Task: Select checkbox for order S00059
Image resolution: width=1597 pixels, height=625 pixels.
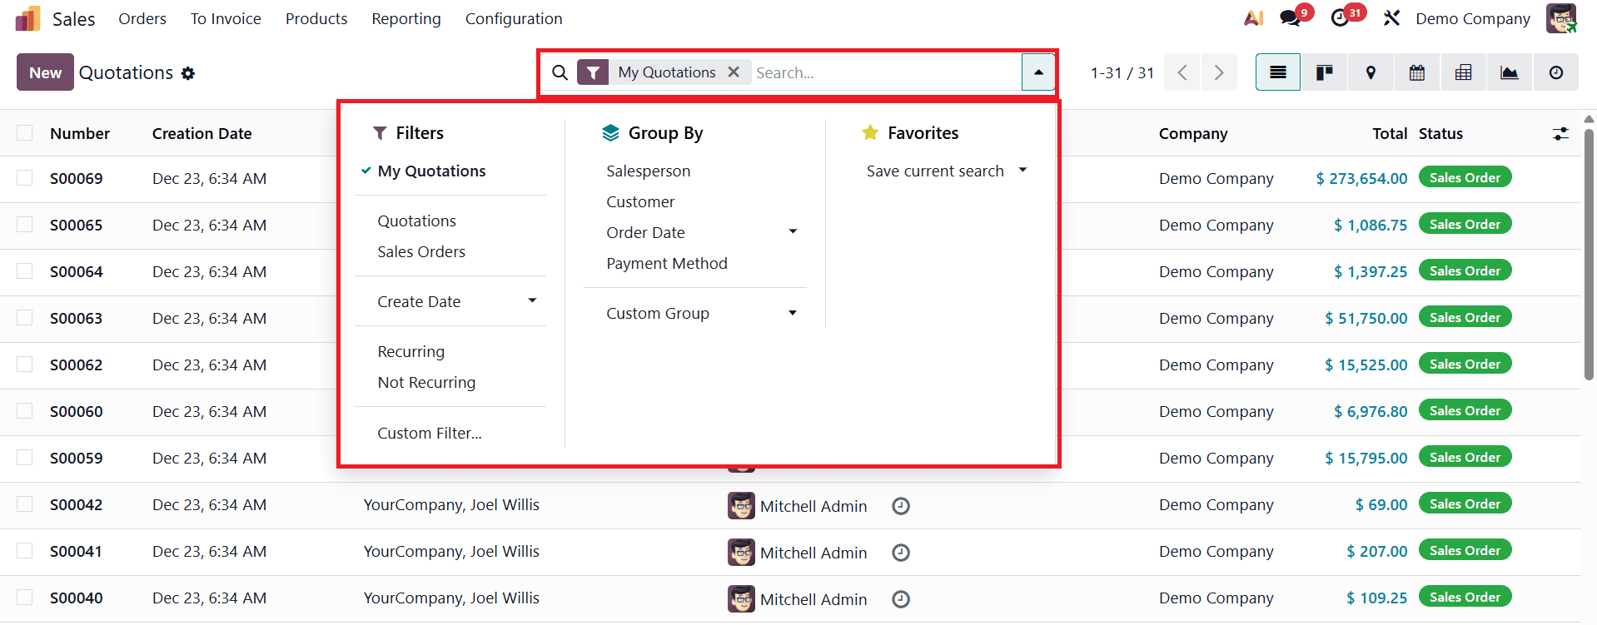Action: (x=25, y=458)
